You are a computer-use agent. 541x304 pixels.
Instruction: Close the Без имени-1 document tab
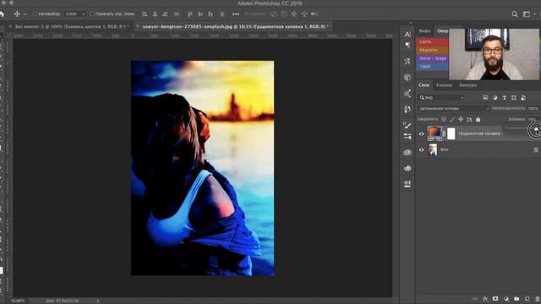click(x=10, y=26)
